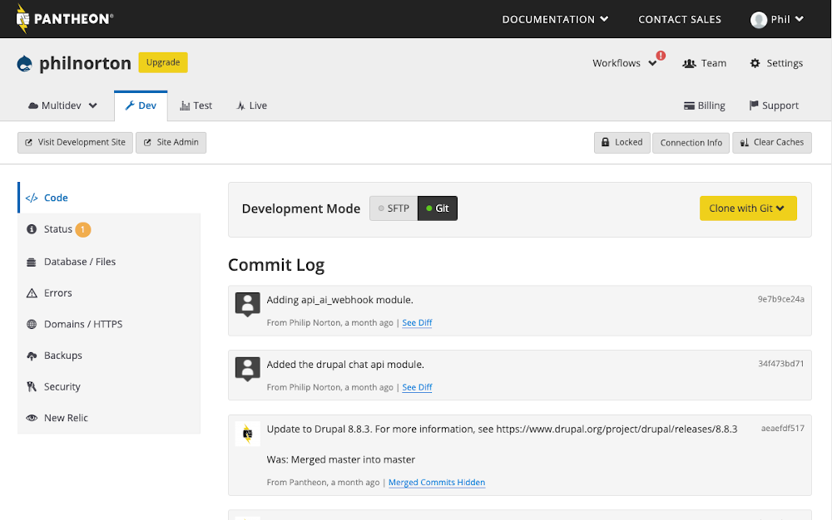The height and width of the screenshot is (520, 832).
Task: Open the Domains / HTTPS section
Action: (x=109, y=324)
